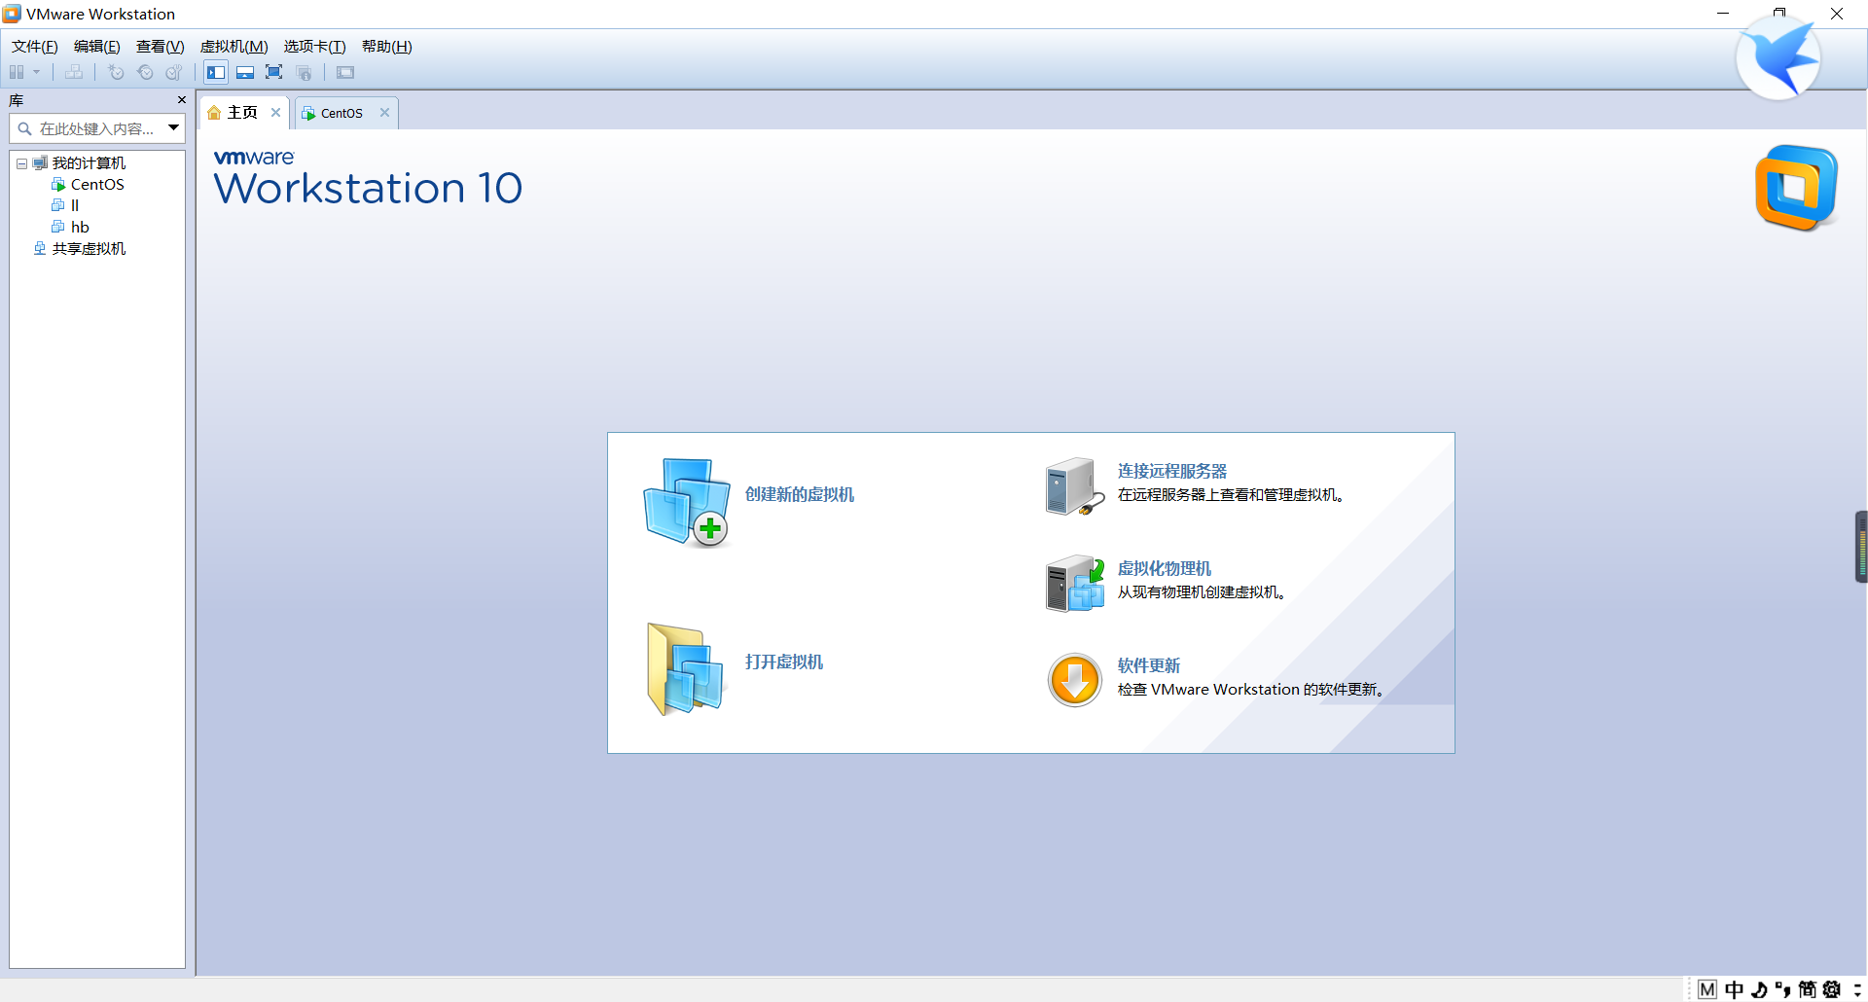Open the IME settings gear icon
The height and width of the screenshot is (1002, 1868).
point(1832,989)
